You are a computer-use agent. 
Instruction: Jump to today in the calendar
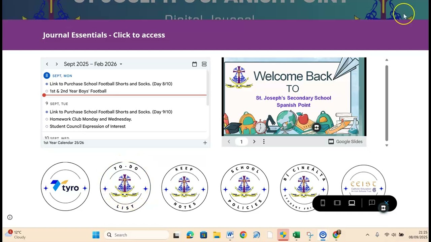tap(194, 64)
